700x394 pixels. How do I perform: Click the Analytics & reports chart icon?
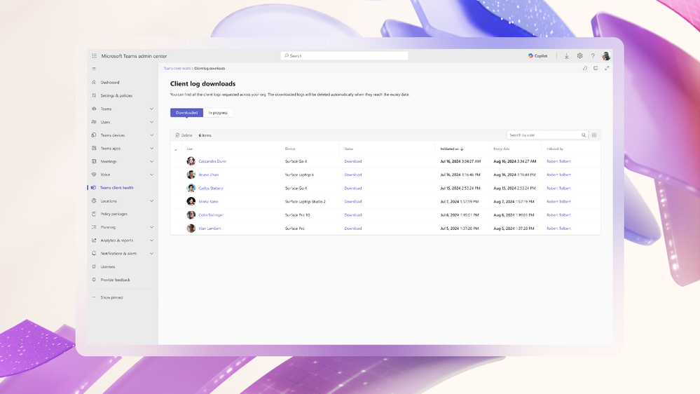pyautogui.click(x=94, y=240)
